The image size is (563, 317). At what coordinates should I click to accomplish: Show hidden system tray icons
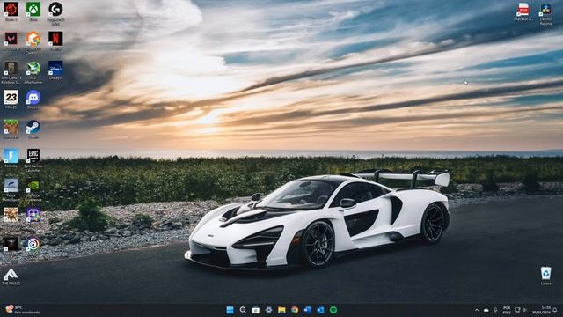pos(477,310)
